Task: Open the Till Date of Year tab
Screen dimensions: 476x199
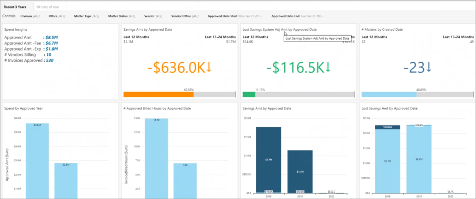Action: pyautogui.click(x=48, y=6)
